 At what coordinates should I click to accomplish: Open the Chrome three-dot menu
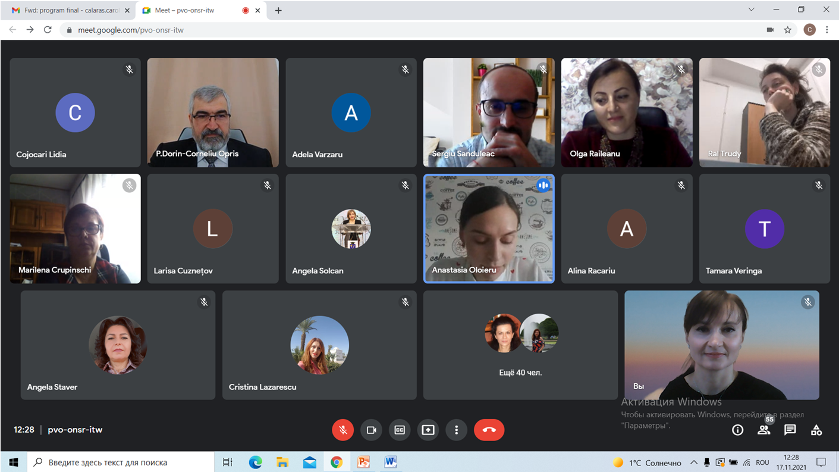tap(827, 30)
